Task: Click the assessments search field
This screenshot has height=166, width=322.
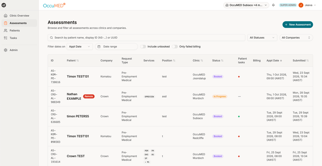Action: coord(147,38)
